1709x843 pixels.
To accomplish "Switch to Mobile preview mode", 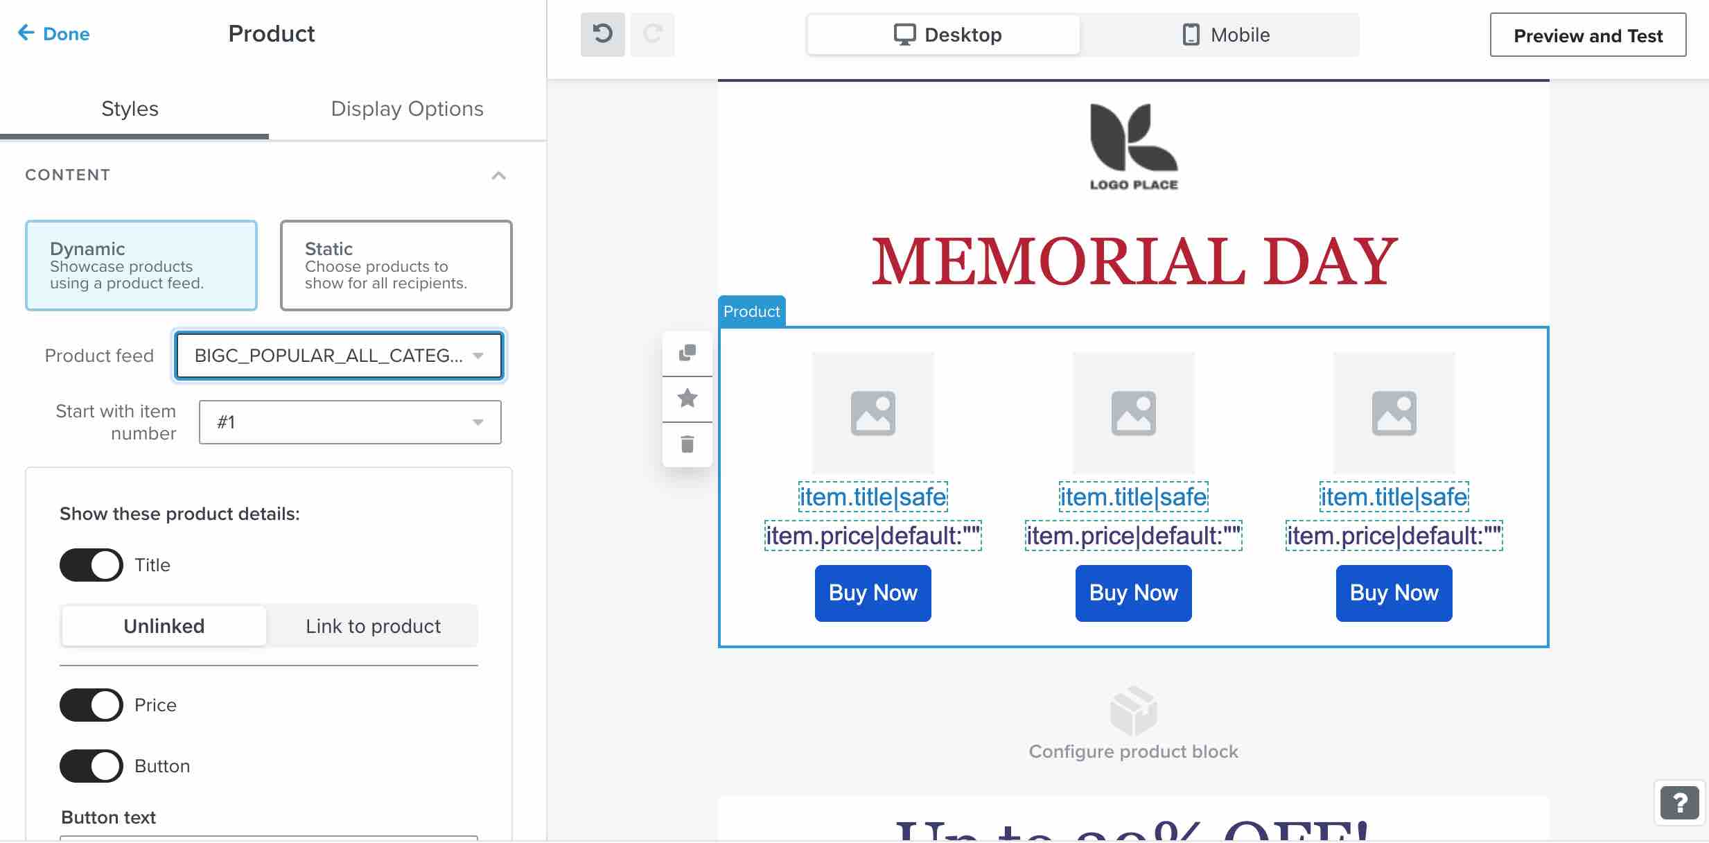I will [1224, 34].
